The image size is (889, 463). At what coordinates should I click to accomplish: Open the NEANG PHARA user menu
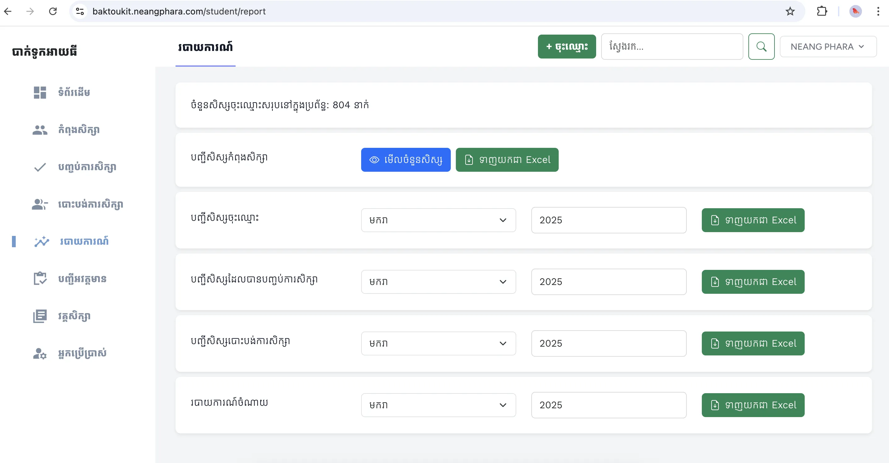828,47
